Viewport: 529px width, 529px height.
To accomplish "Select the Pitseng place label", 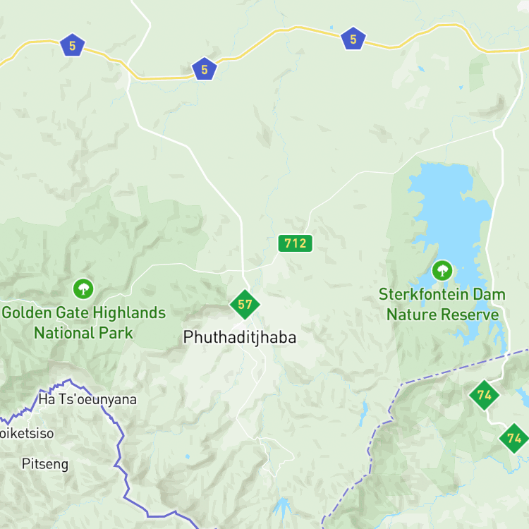I will pos(45,464).
